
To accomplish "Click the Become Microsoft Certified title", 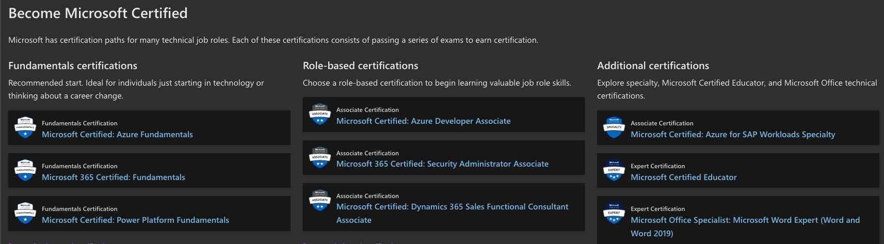I will point(98,13).
